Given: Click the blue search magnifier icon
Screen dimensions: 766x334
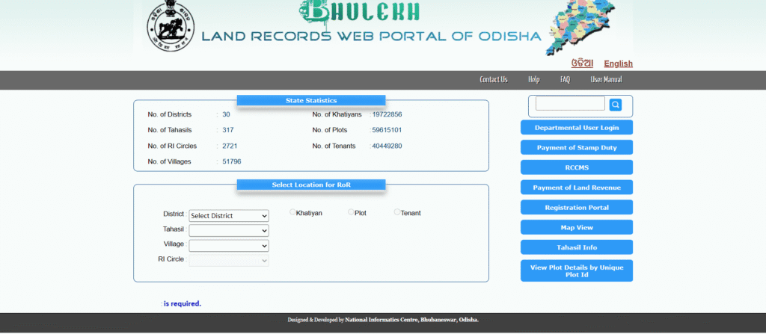Looking at the screenshot, I should click(616, 105).
